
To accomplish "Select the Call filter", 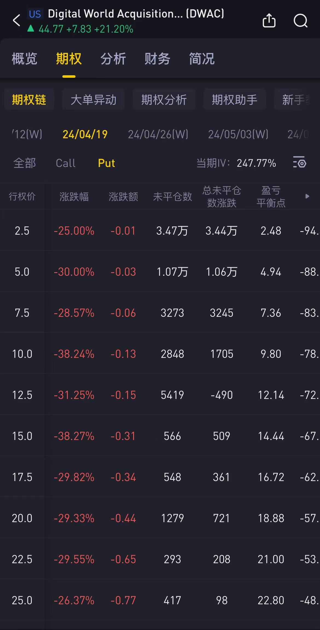I will pyautogui.click(x=66, y=163).
